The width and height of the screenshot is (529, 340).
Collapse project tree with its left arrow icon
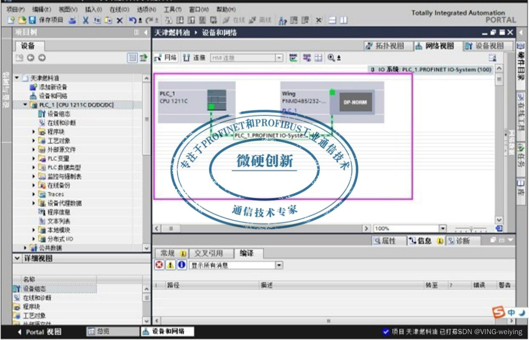point(146,32)
